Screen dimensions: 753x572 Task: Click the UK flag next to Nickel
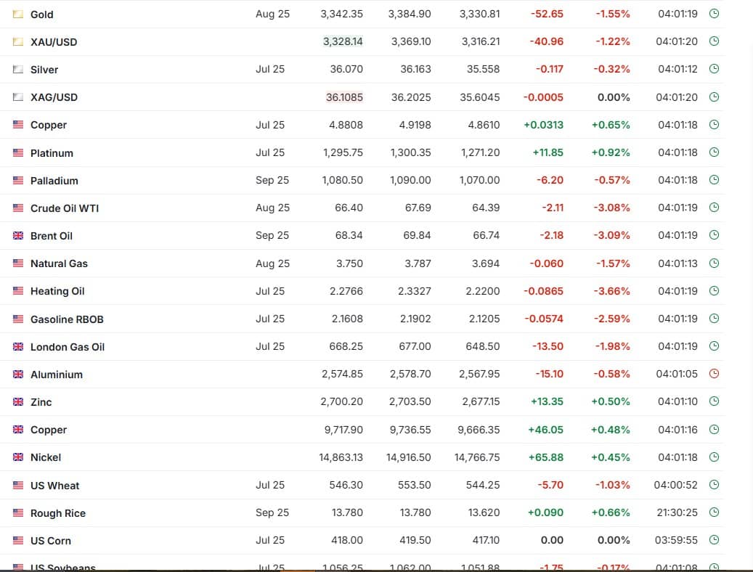(18, 457)
